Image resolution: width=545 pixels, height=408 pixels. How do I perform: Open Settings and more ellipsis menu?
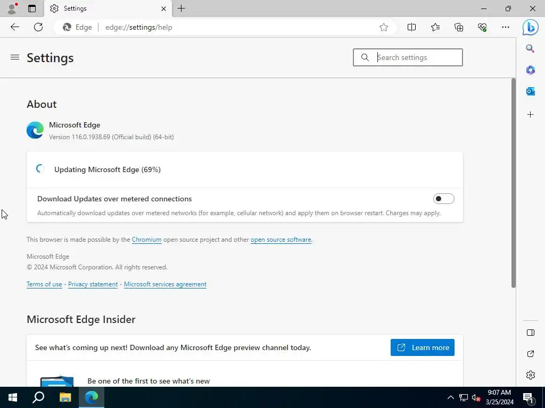pos(506,27)
